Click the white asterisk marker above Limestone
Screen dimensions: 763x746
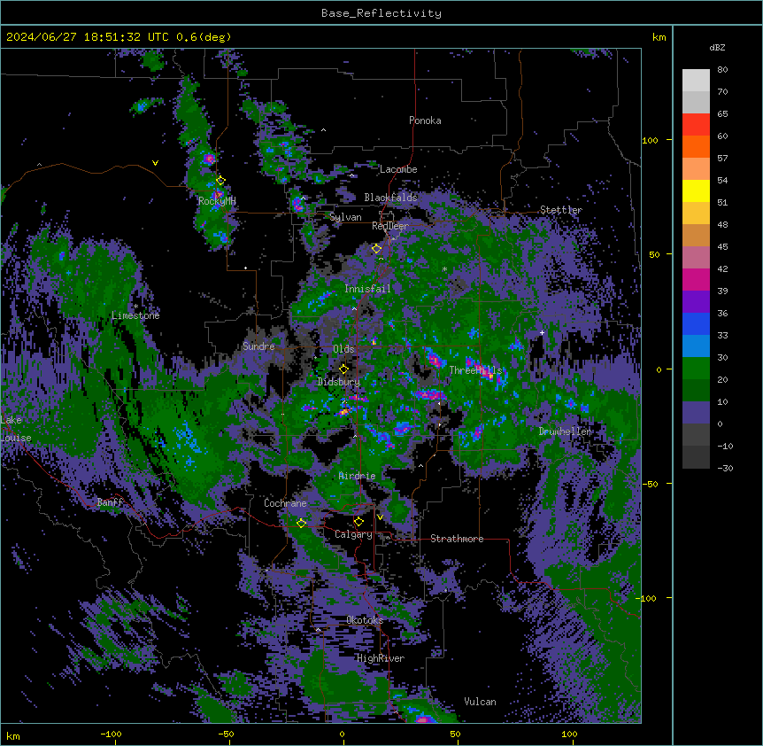pos(135,307)
